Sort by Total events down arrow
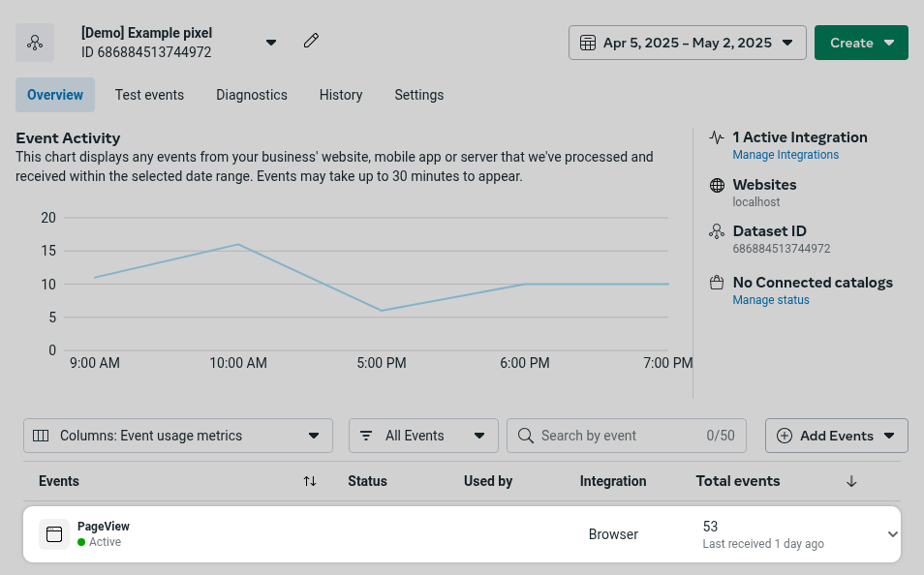Viewport: 924px width, 575px height. [x=851, y=481]
